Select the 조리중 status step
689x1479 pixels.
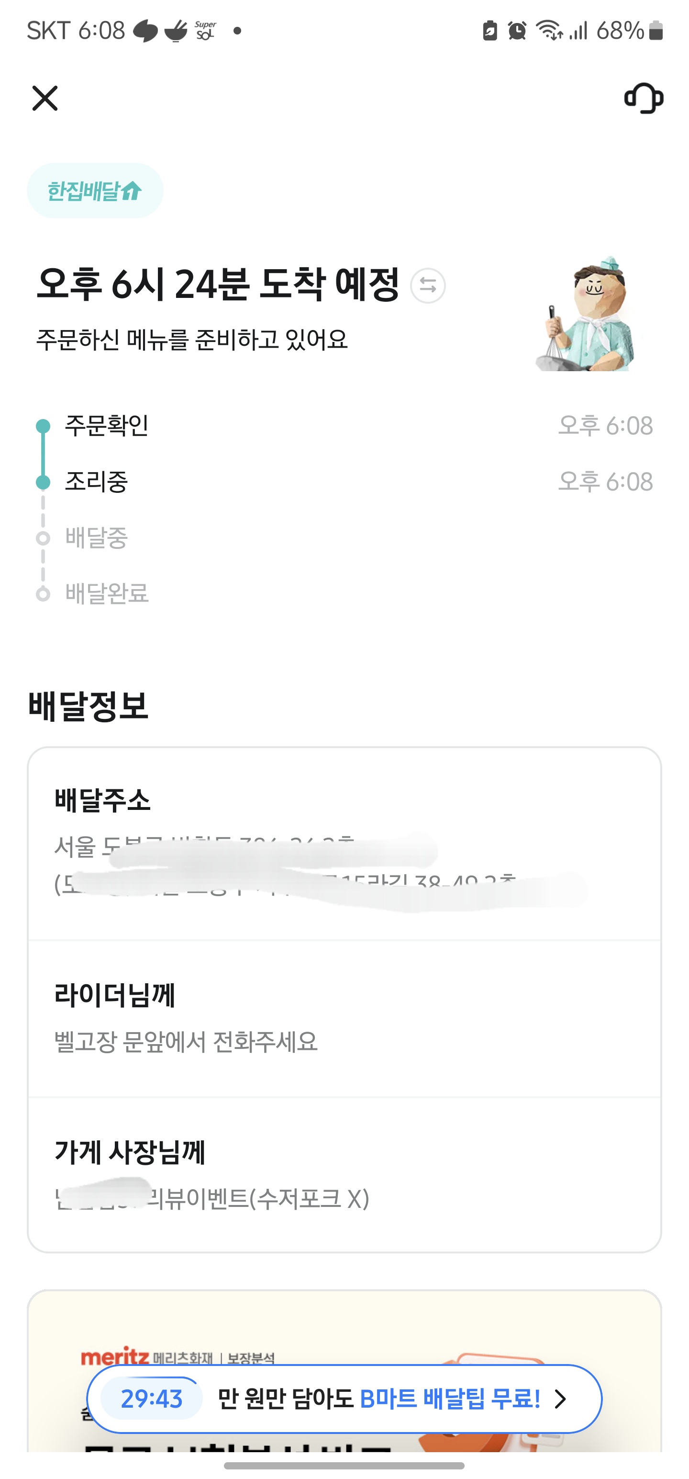96,482
